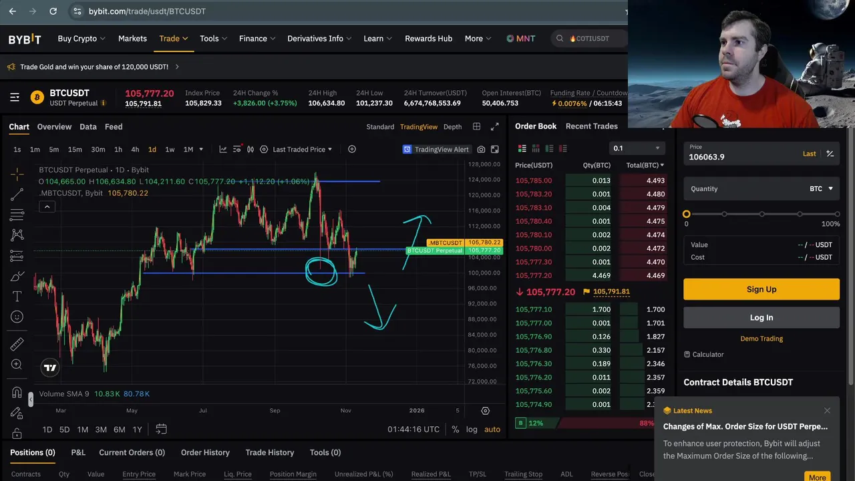Open Demo Trading link
The image size is (855, 481).
[x=761, y=339]
